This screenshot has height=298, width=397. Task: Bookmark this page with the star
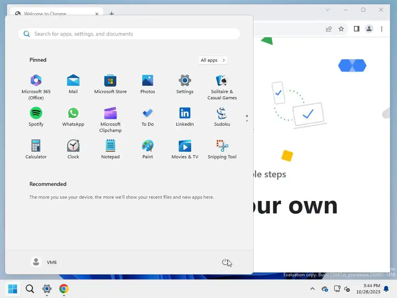click(x=341, y=29)
